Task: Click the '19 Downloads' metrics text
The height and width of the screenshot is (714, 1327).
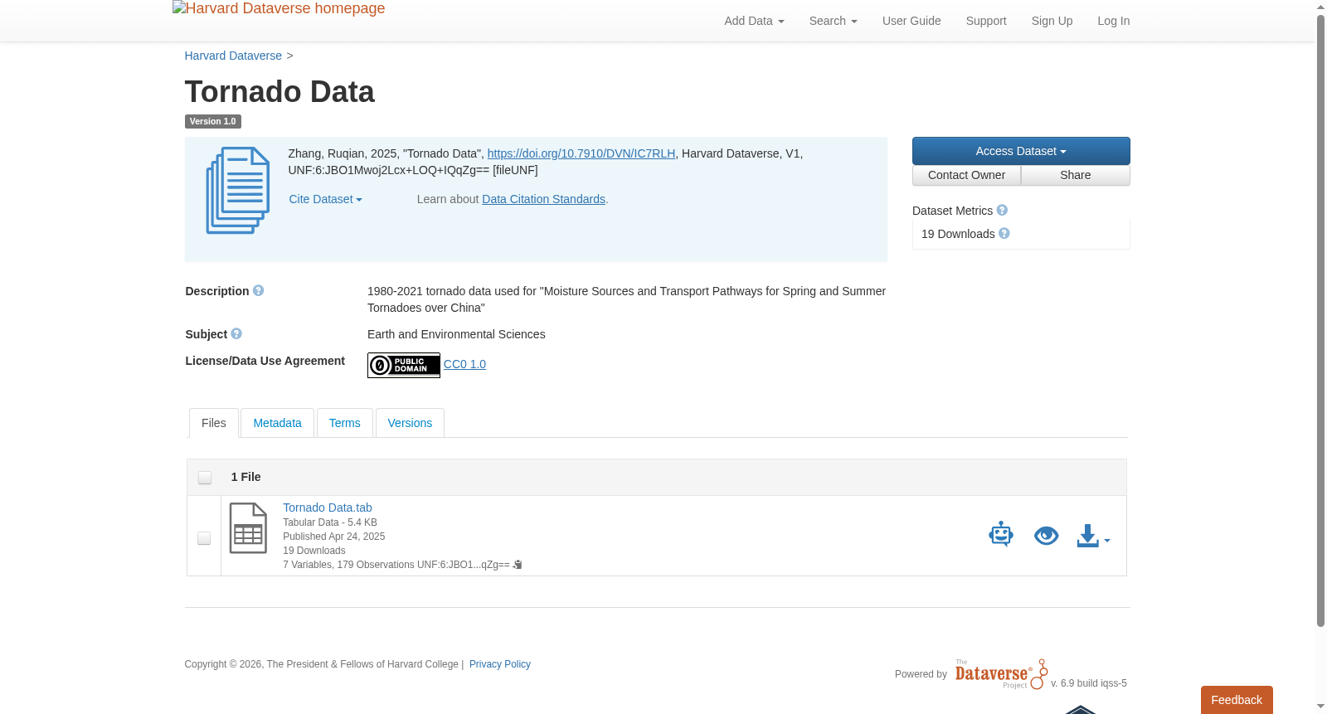Action: (958, 234)
